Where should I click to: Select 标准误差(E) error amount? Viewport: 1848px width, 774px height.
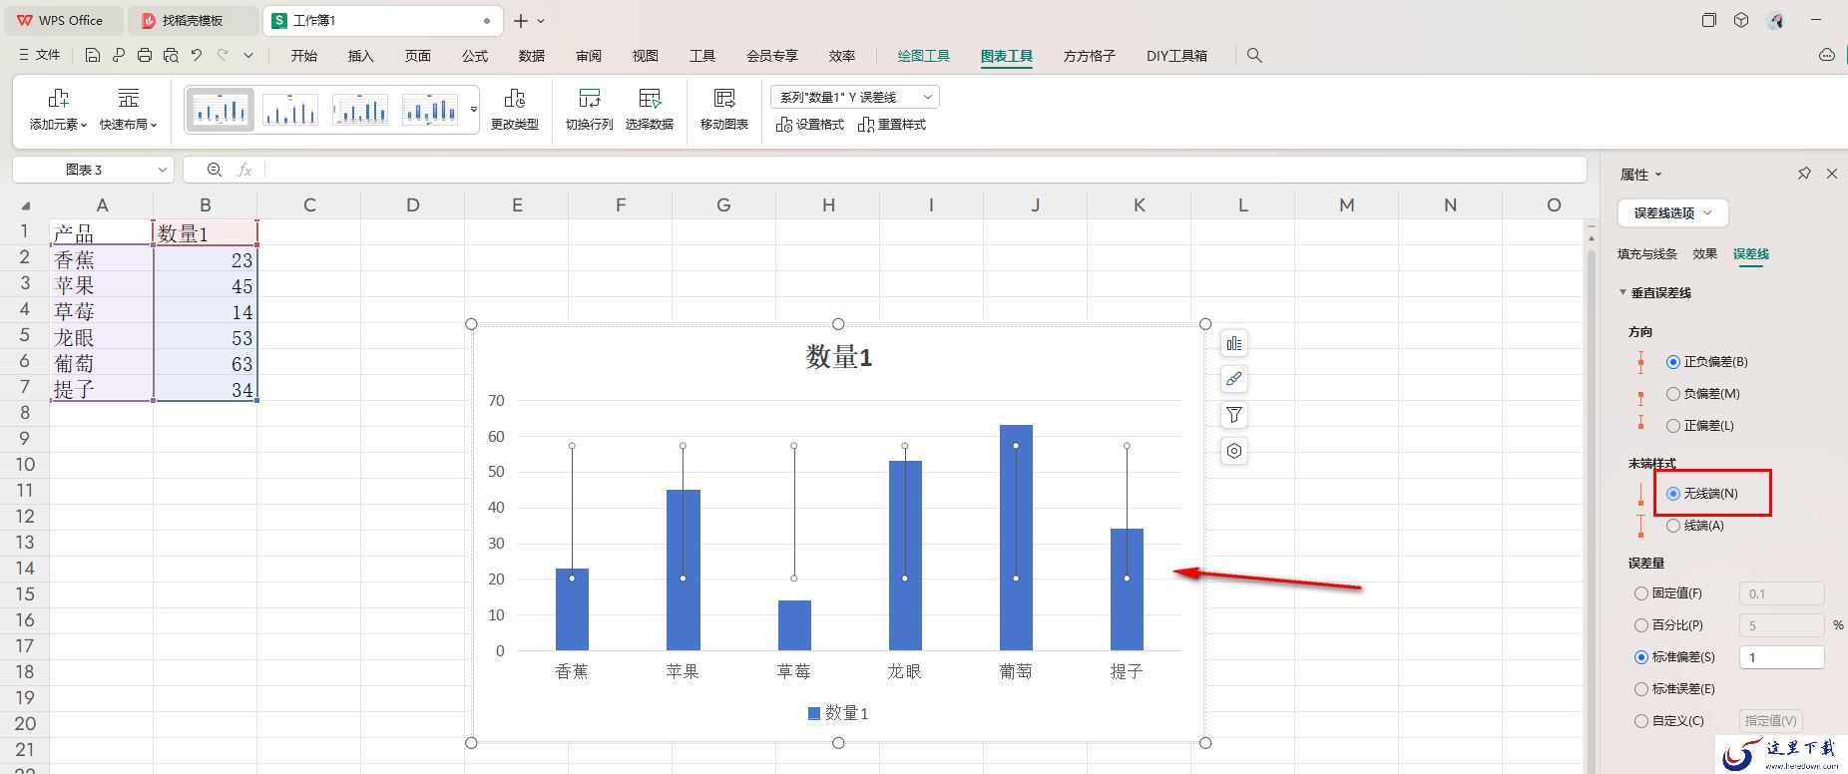tap(1674, 689)
